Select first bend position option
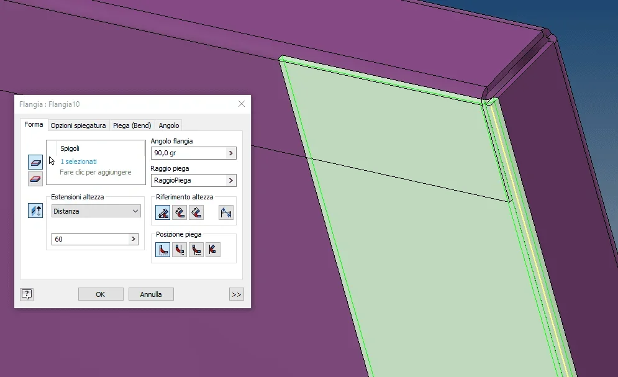Image resolution: width=618 pixels, height=377 pixels. [163, 250]
